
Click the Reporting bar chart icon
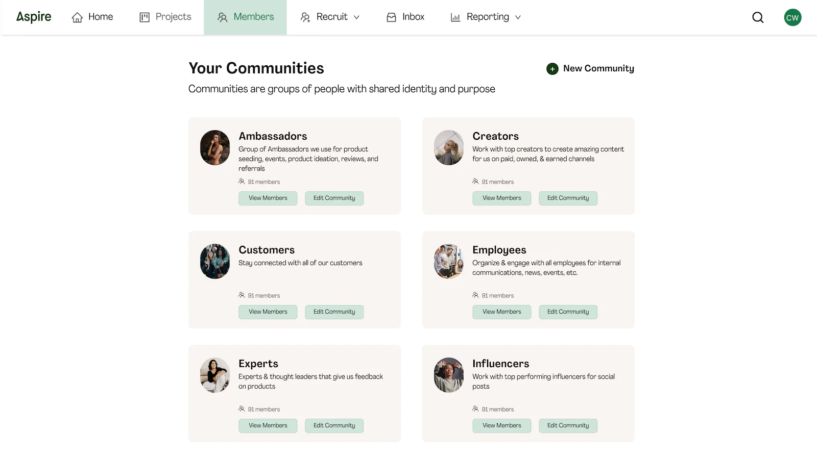pos(455,18)
